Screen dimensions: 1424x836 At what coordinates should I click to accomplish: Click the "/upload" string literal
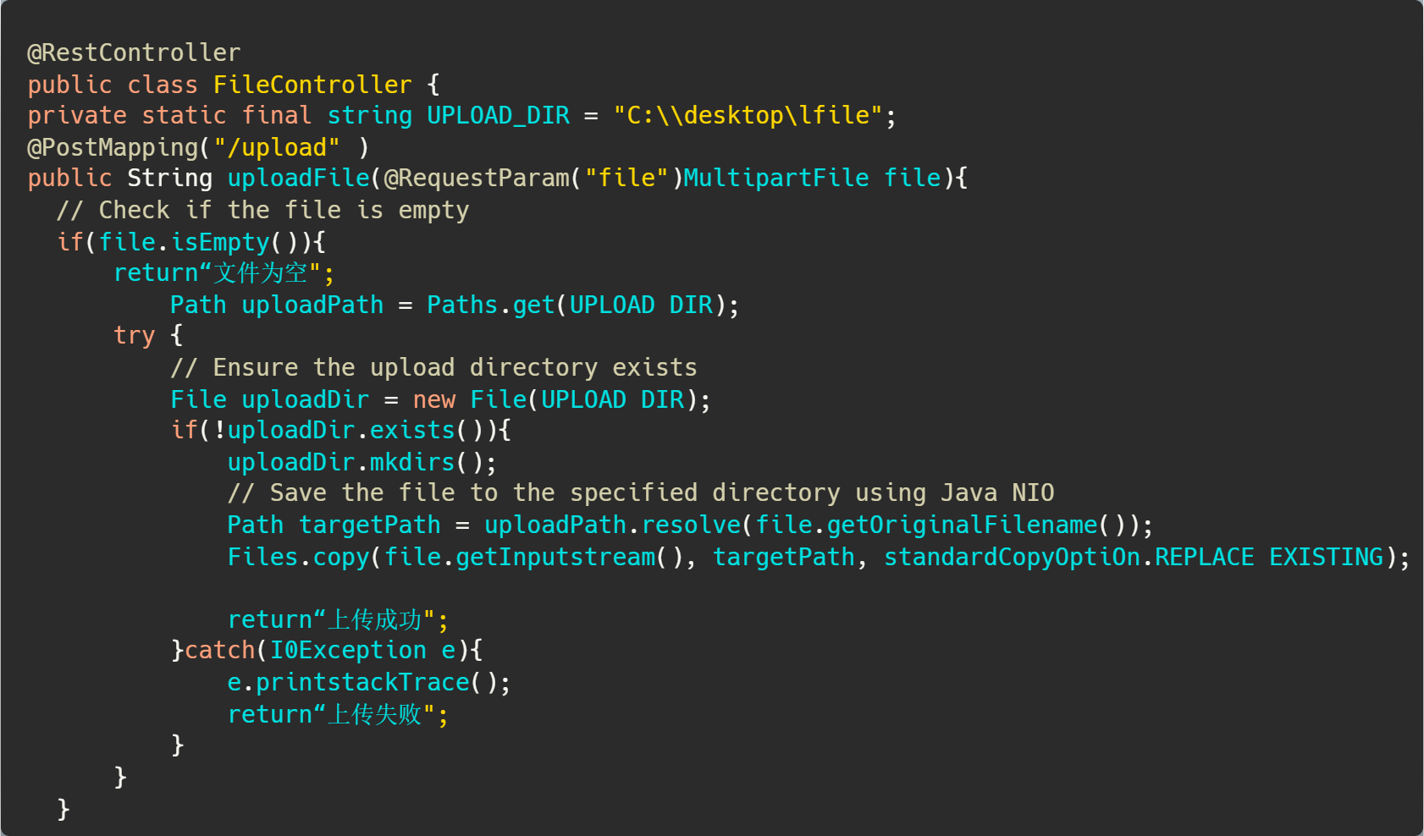pyautogui.click(x=277, y=147)
